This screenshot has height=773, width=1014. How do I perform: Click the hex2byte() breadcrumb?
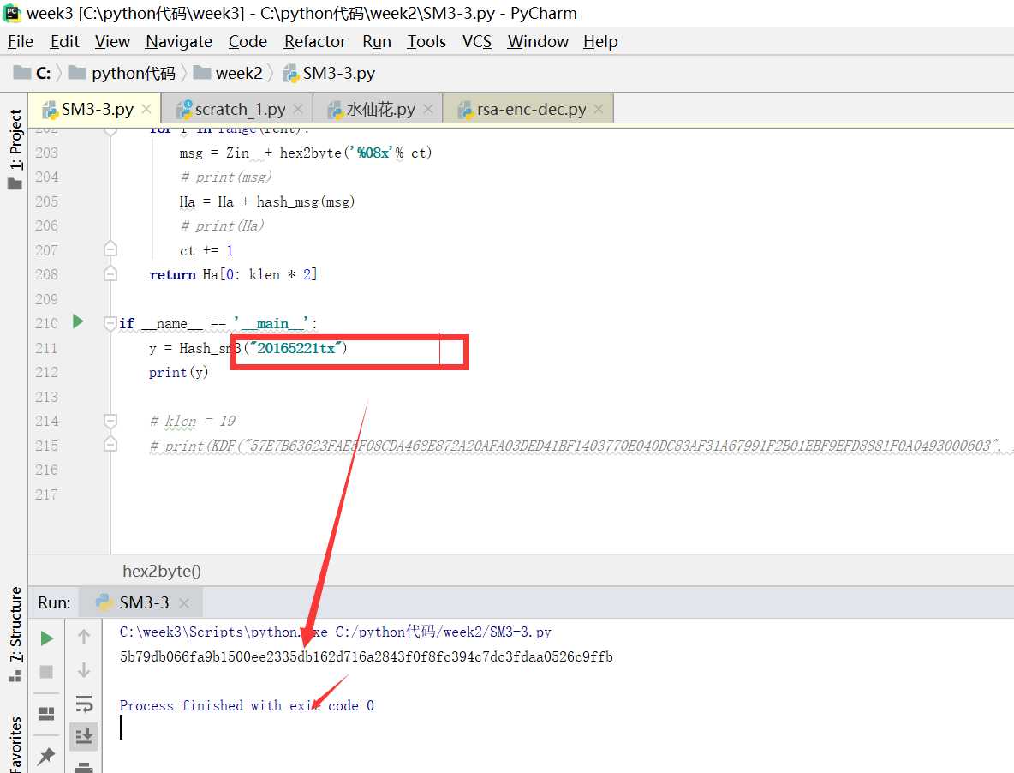click(162, 571)
